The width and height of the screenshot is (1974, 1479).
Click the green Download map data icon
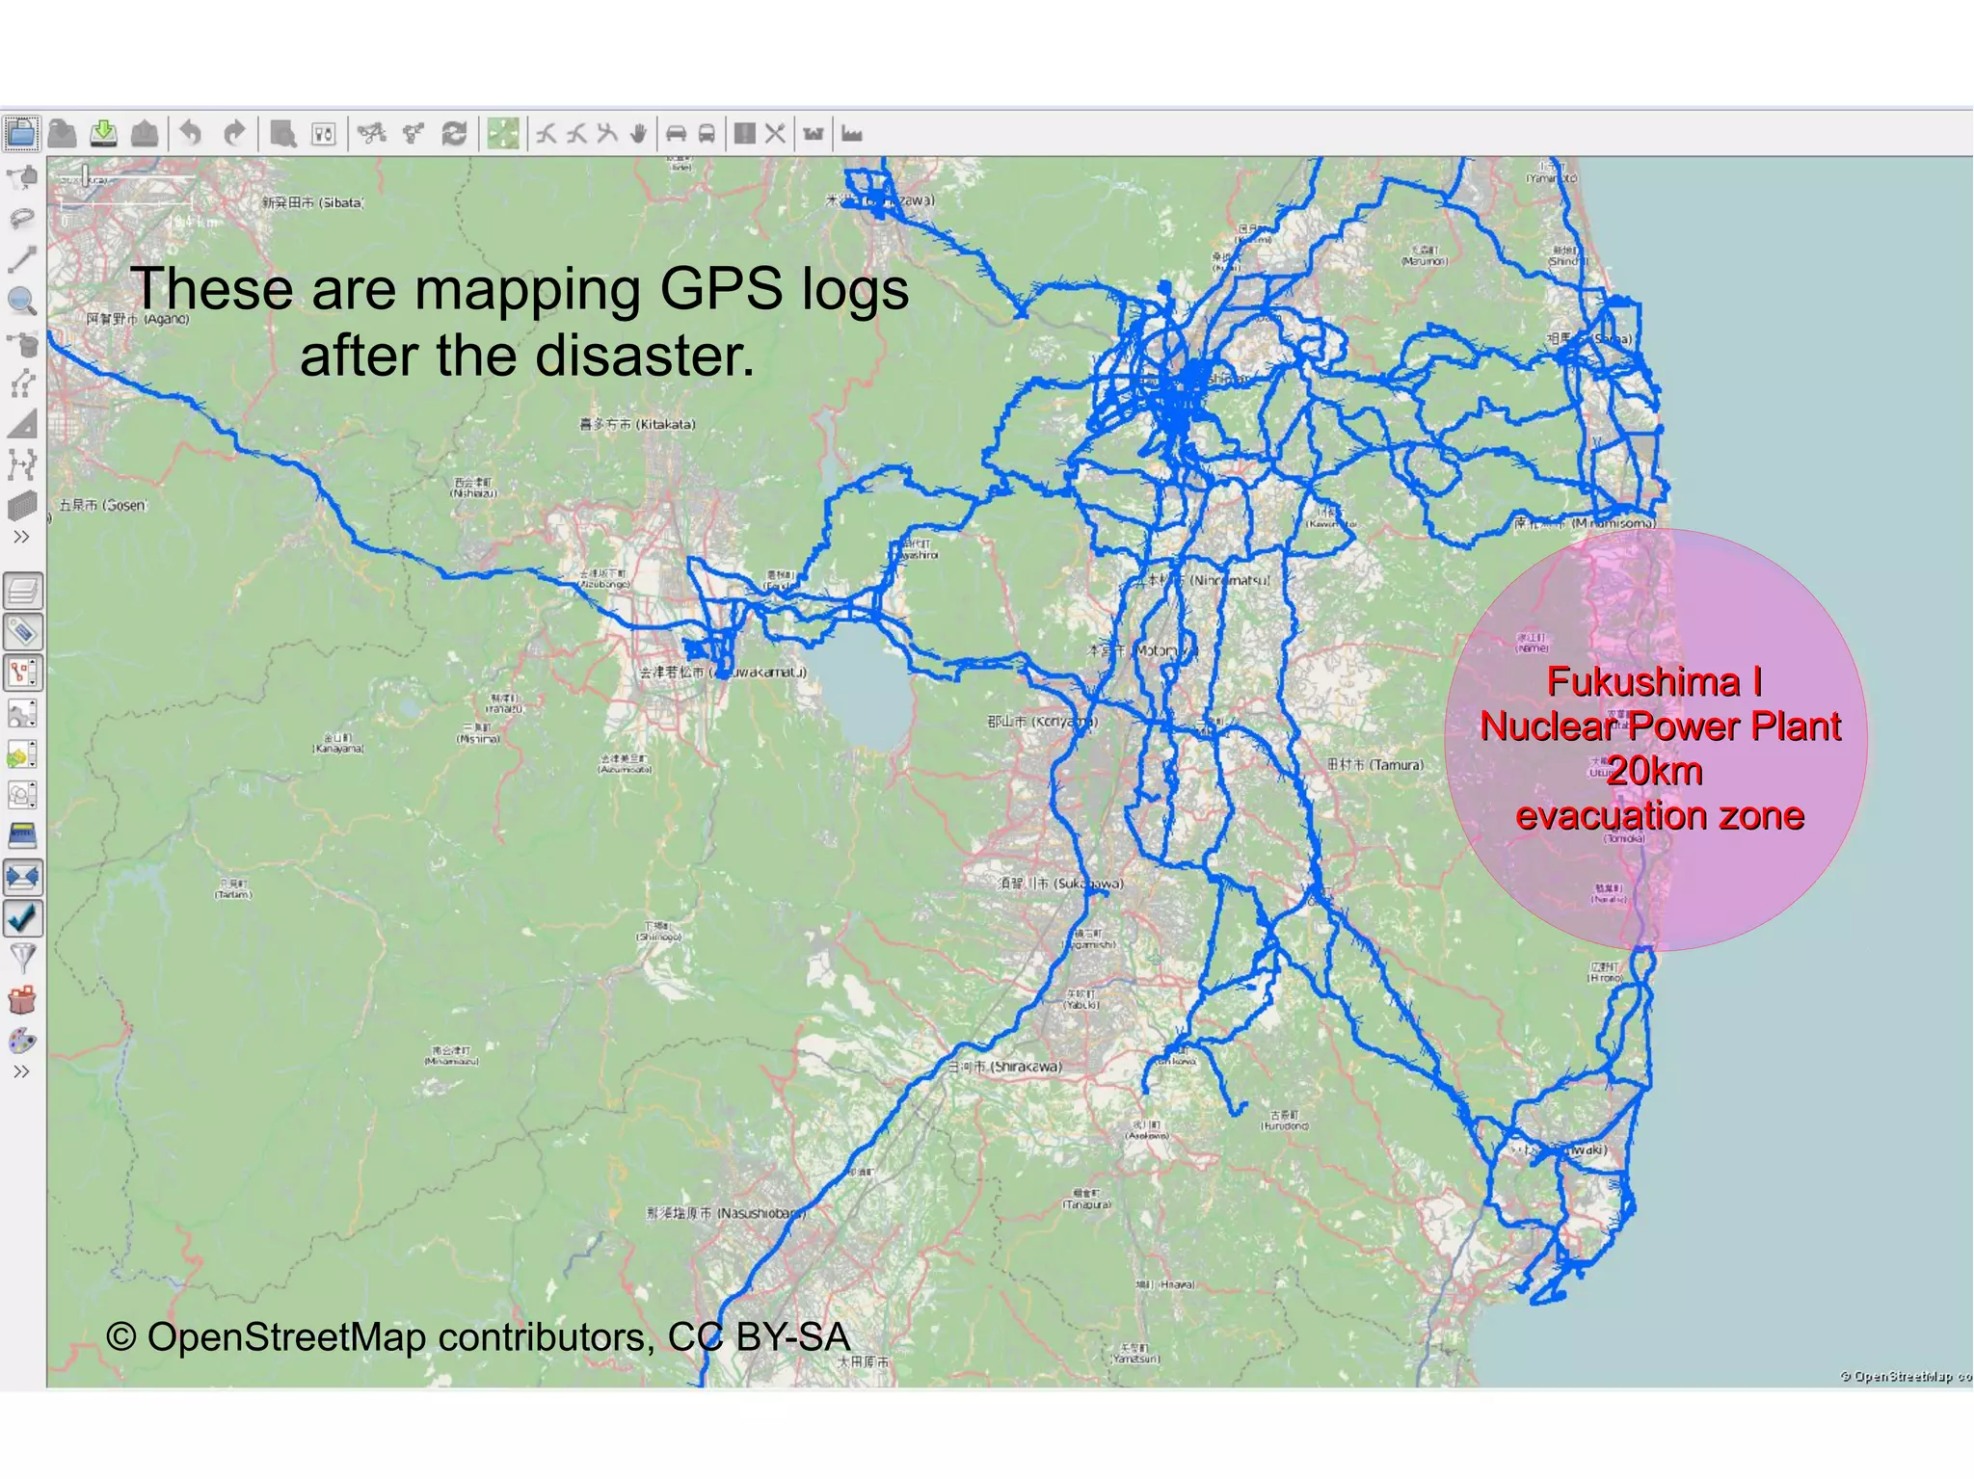tap(104, 133)
